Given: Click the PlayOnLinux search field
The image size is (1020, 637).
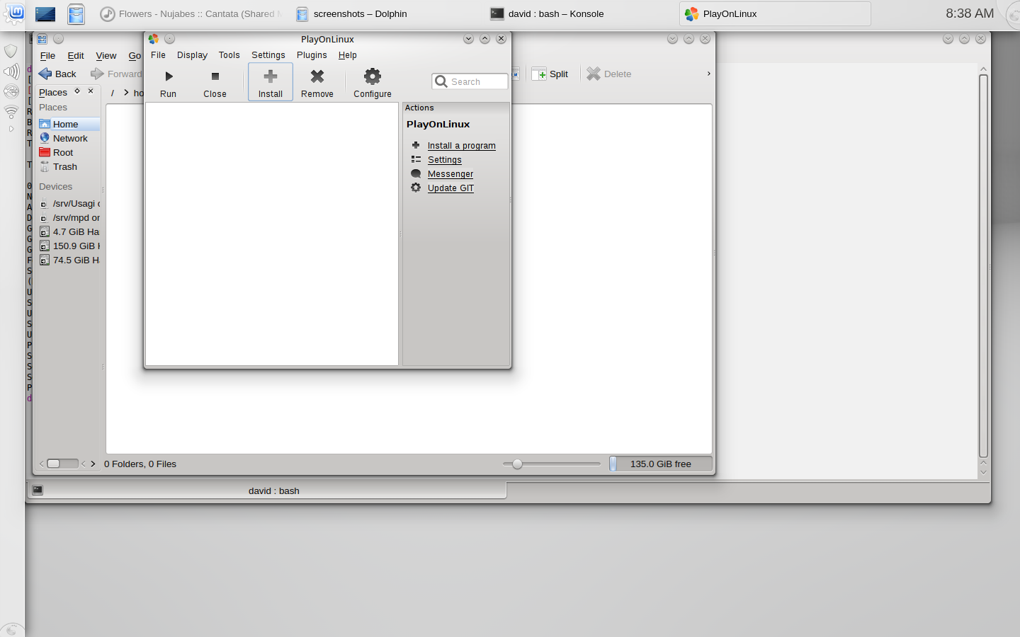Looking at the screenshot, I should click(x=470, y=81).
